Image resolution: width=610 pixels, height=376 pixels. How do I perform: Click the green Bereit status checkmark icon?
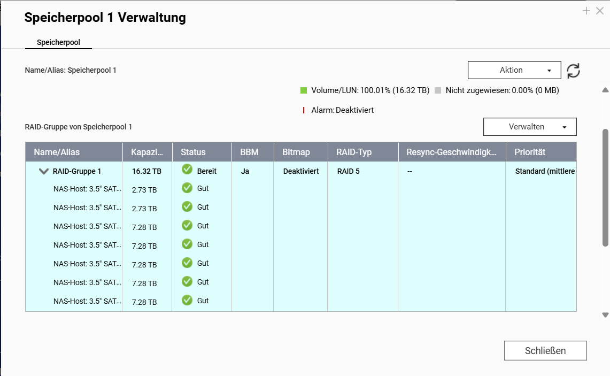coord(187,170)
